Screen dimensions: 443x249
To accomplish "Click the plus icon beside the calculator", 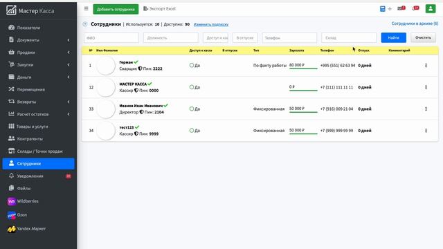I will tap(390, 9).
